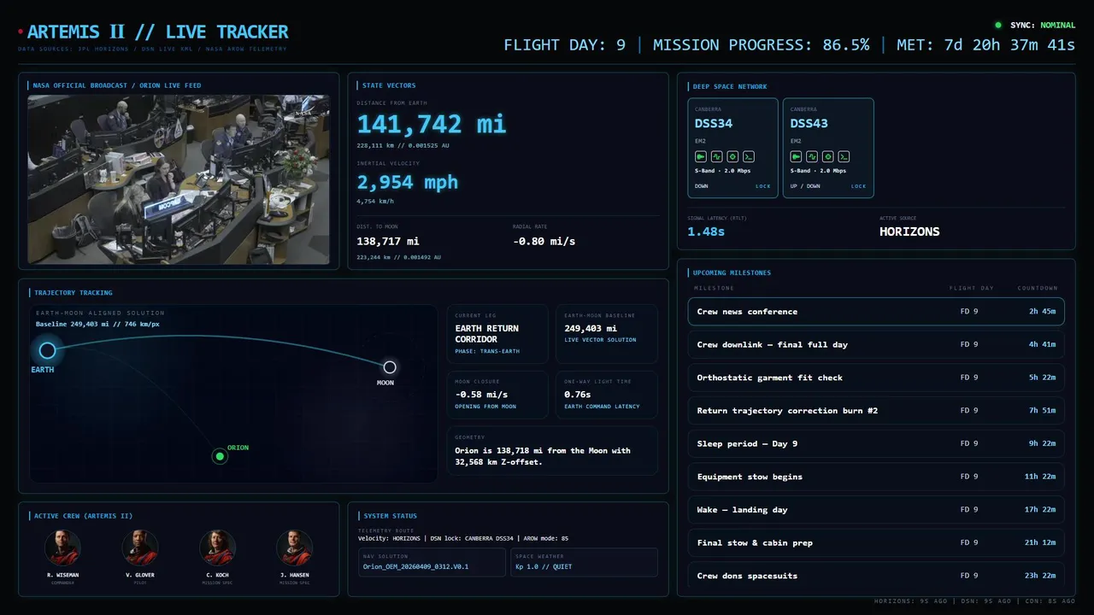Select Sleep period Day 9 milestone
Image resolution: width=1094 pixels, height=615 pixels.
[876, 443]
